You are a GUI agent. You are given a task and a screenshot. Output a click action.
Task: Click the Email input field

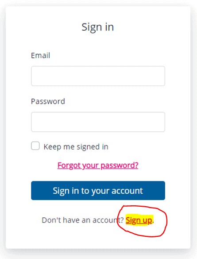pyautogui.click(x=98, y=76)
